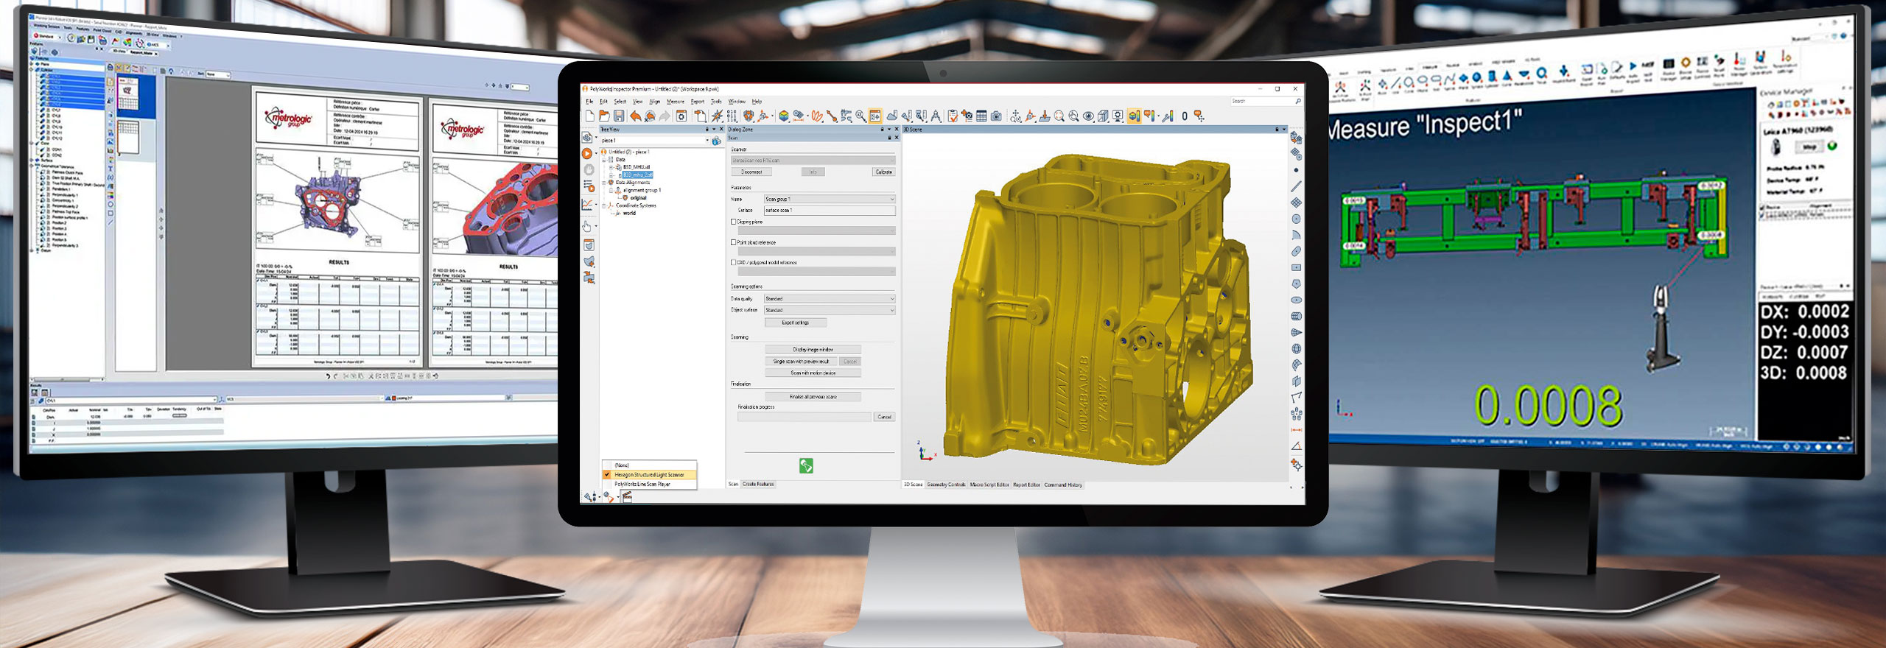1886x648 pixels.
Task: Click the green scan start icon in Dialog Zone
Action: click(806, 466)
